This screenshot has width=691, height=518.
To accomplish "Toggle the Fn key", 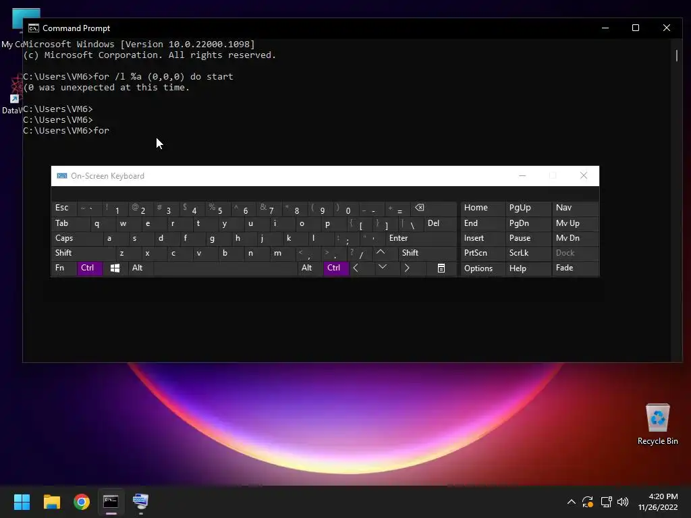I will click(x=64, y=268).
